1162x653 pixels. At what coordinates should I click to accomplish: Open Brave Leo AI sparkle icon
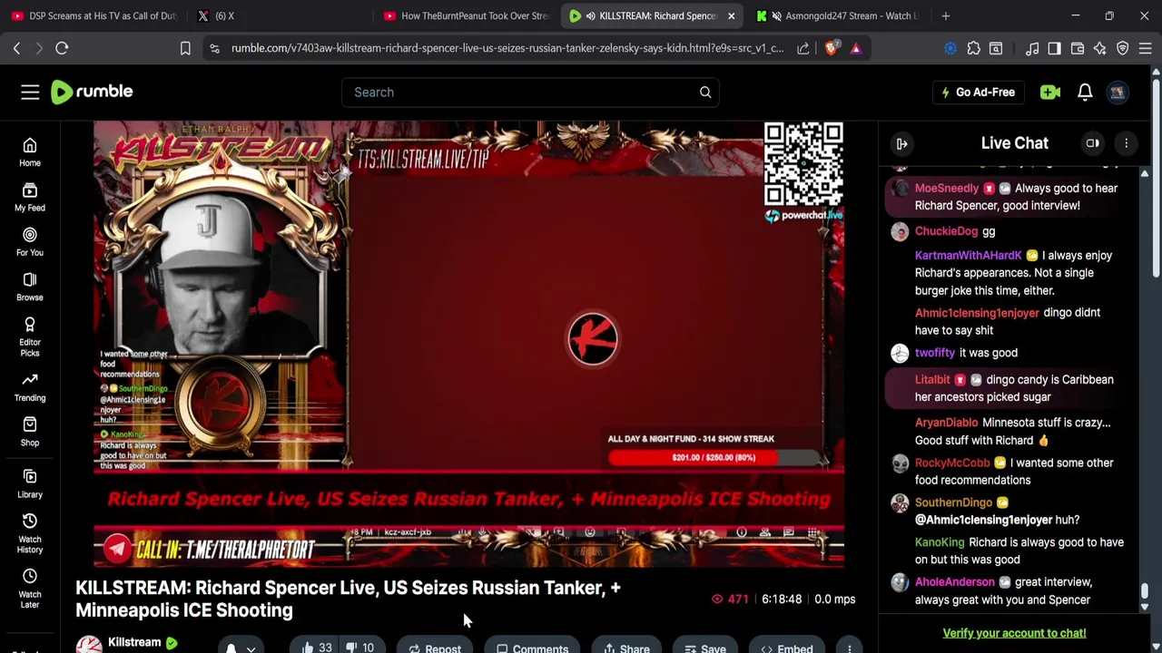1100,48
